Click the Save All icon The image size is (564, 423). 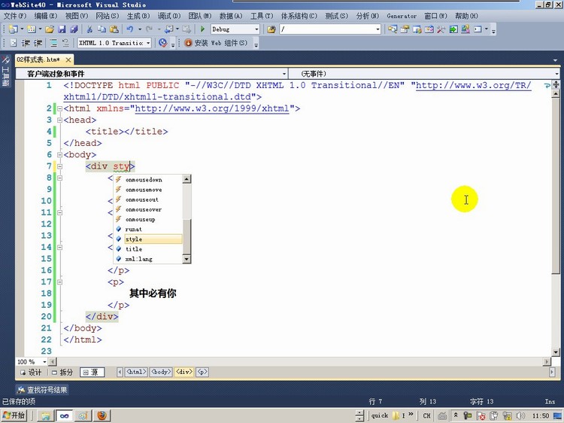pos(74,29)
